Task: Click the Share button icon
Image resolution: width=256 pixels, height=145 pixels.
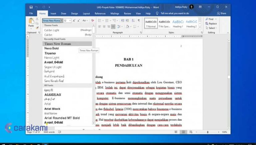Action: (x=221, y=13)
